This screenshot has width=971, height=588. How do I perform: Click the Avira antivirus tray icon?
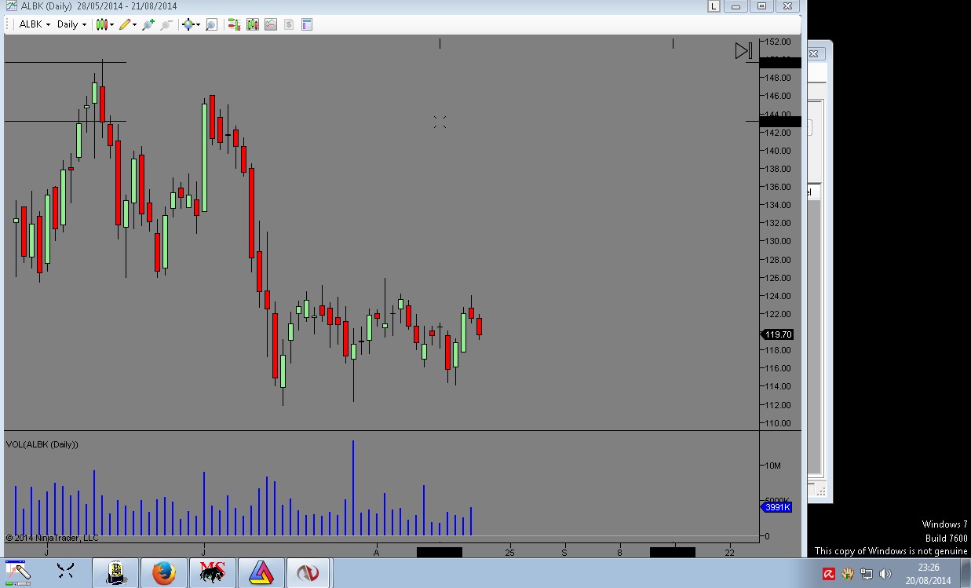tap(828, 575)
